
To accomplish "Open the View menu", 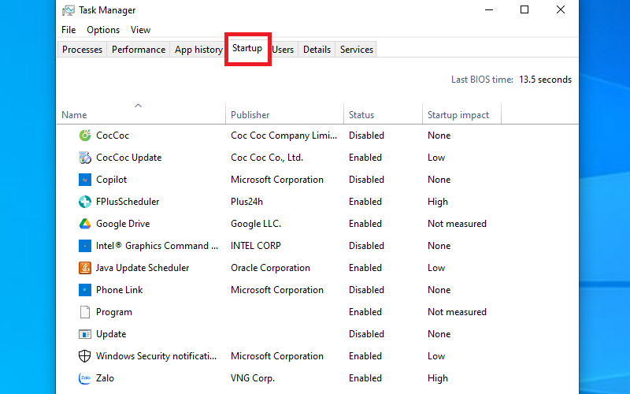I will (x=140, y=30).
